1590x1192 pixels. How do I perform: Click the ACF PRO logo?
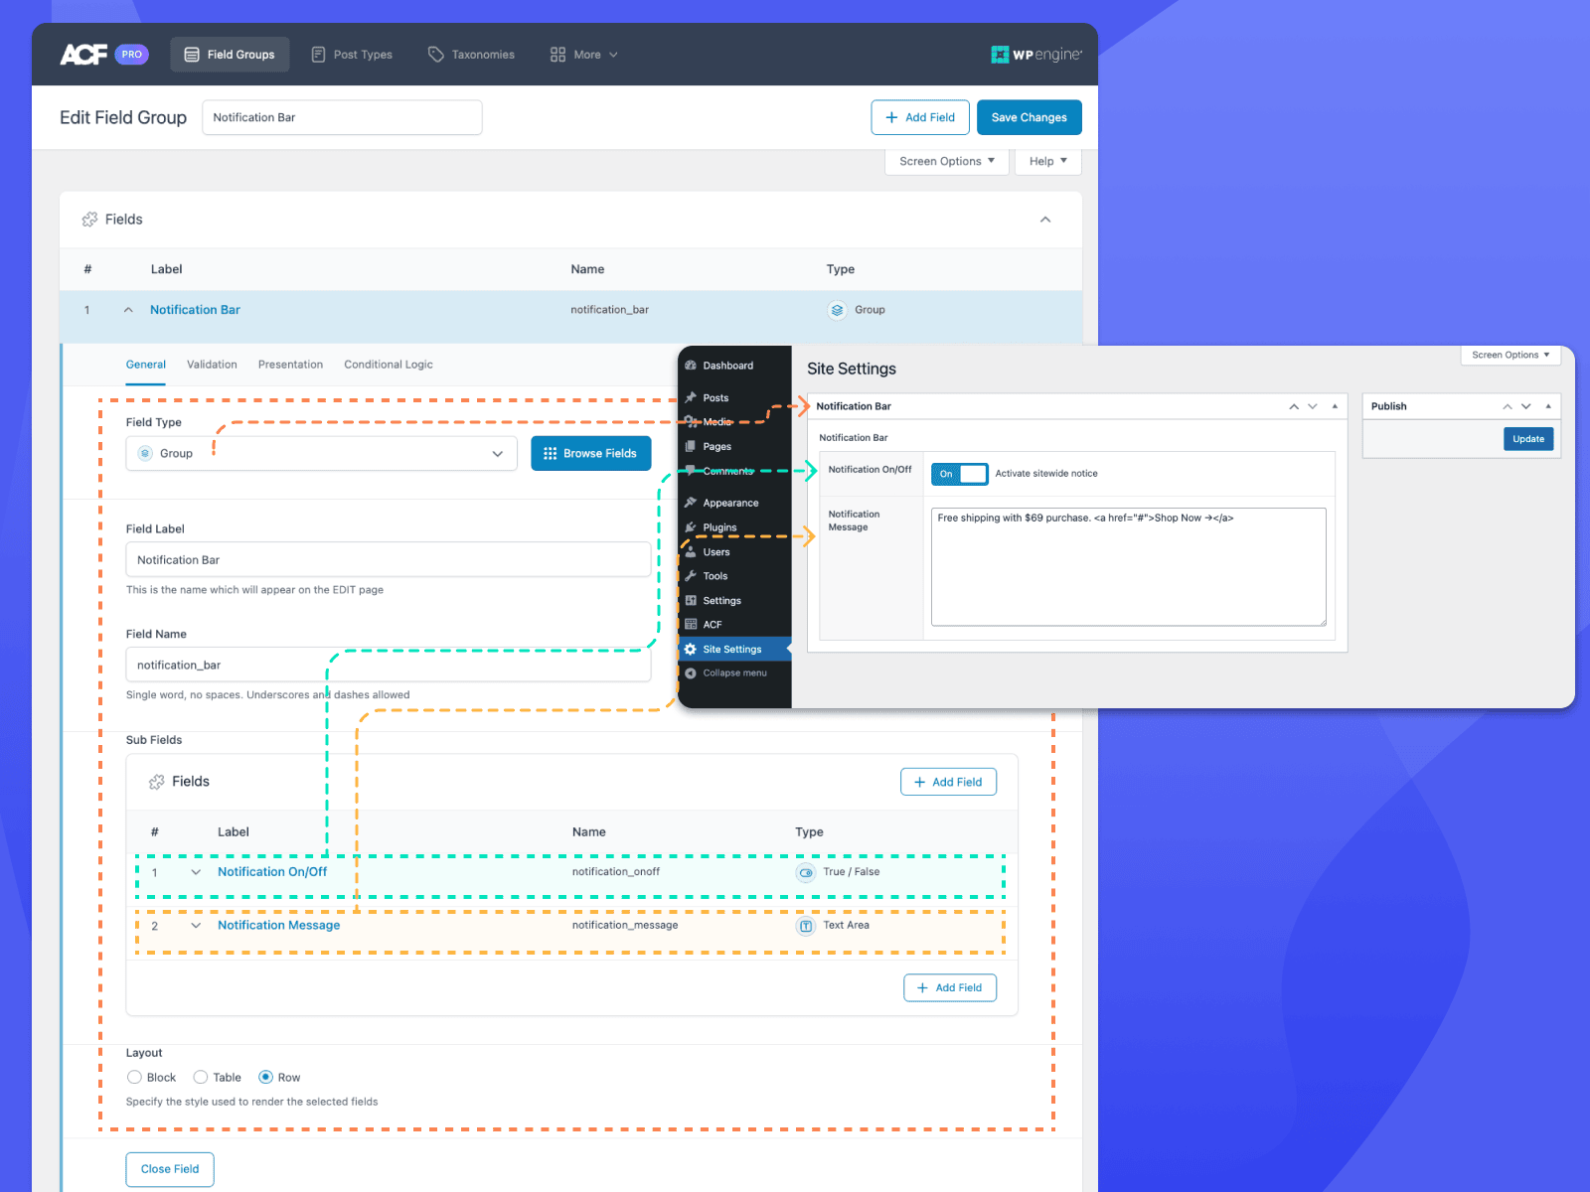[x=103, y=55]
